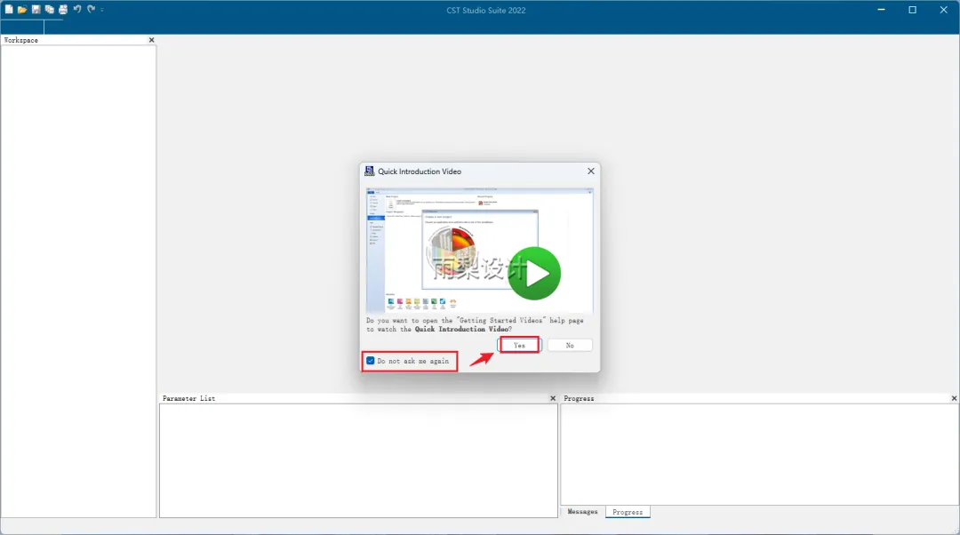Switch to the Progress tab
Screen dimensions: 960x535
pos(628,512)
